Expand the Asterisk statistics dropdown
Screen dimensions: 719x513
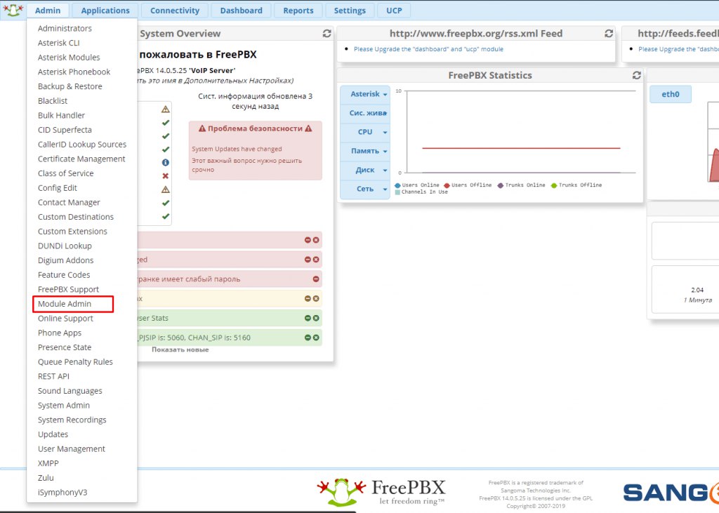click(x=365, y=94)
